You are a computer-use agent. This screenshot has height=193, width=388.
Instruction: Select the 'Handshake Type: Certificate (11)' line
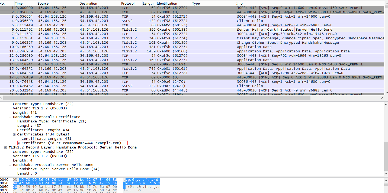point(52,121)
